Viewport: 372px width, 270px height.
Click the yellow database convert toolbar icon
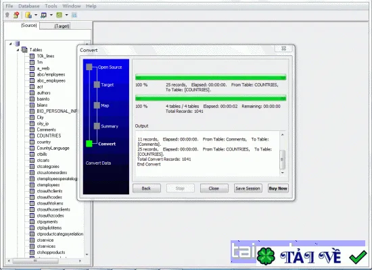(x=28, y=15)
